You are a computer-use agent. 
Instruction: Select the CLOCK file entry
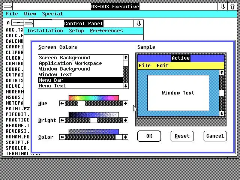pyautogui.click(x=15, y=58)
